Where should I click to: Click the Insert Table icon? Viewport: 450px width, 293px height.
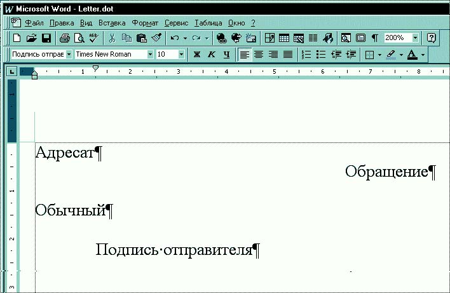[x=283, y=38]
